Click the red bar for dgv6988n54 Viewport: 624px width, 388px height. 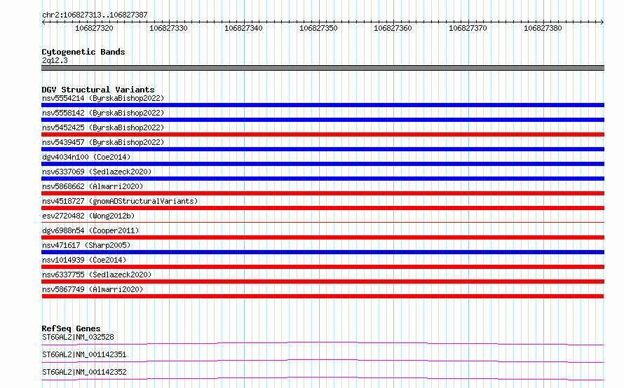click(x=323, y=237)
